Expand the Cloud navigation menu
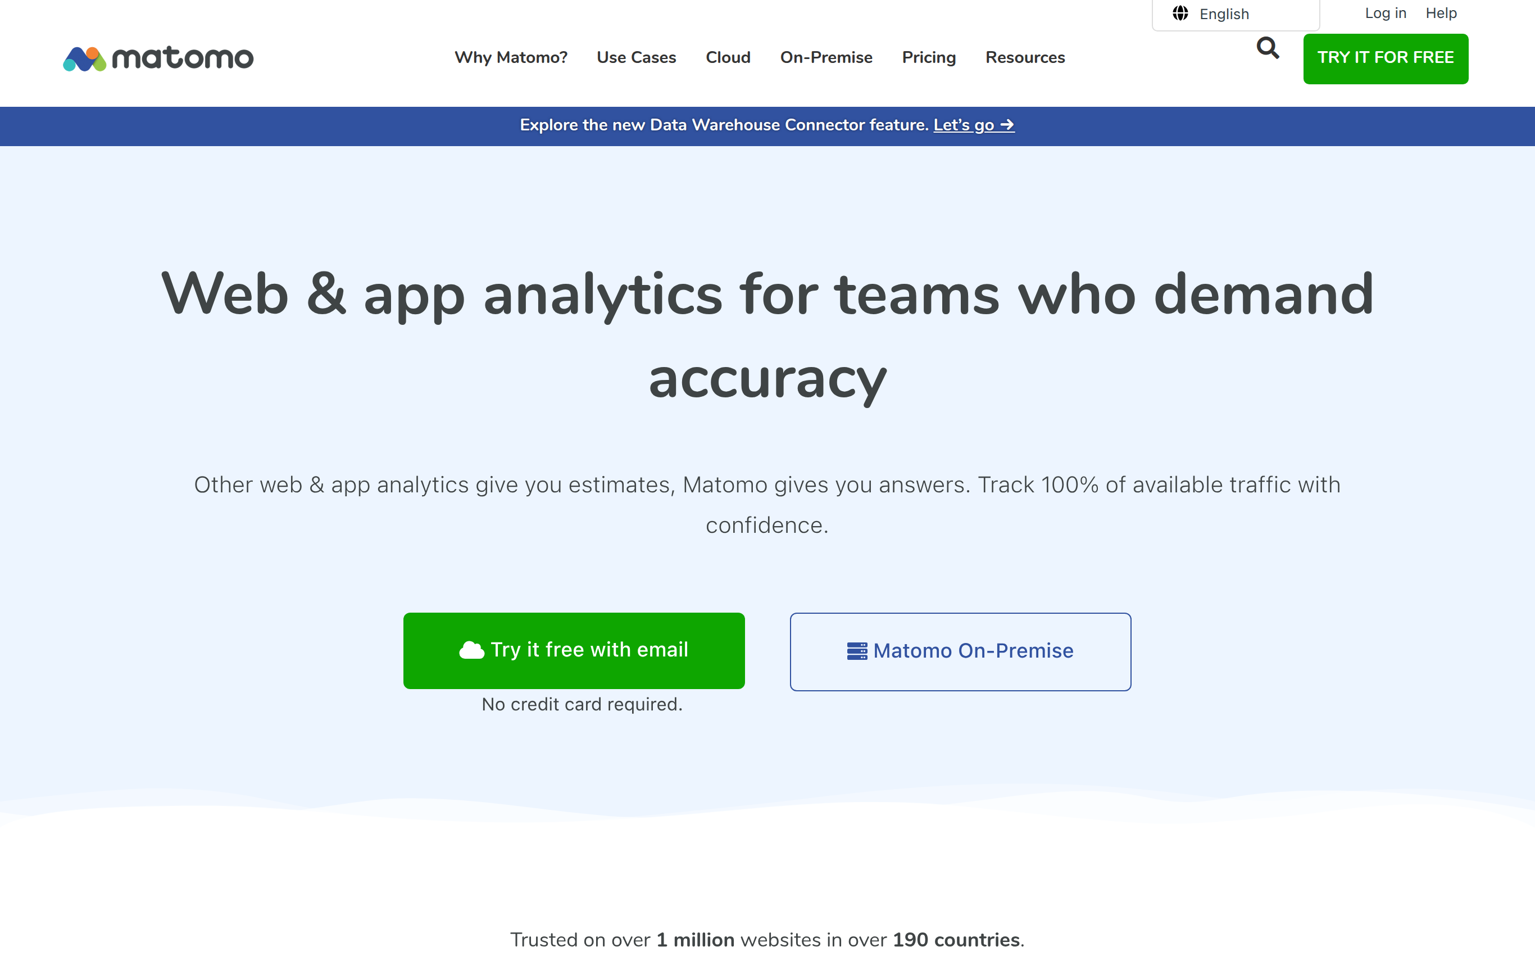 [x=728, y=58]
